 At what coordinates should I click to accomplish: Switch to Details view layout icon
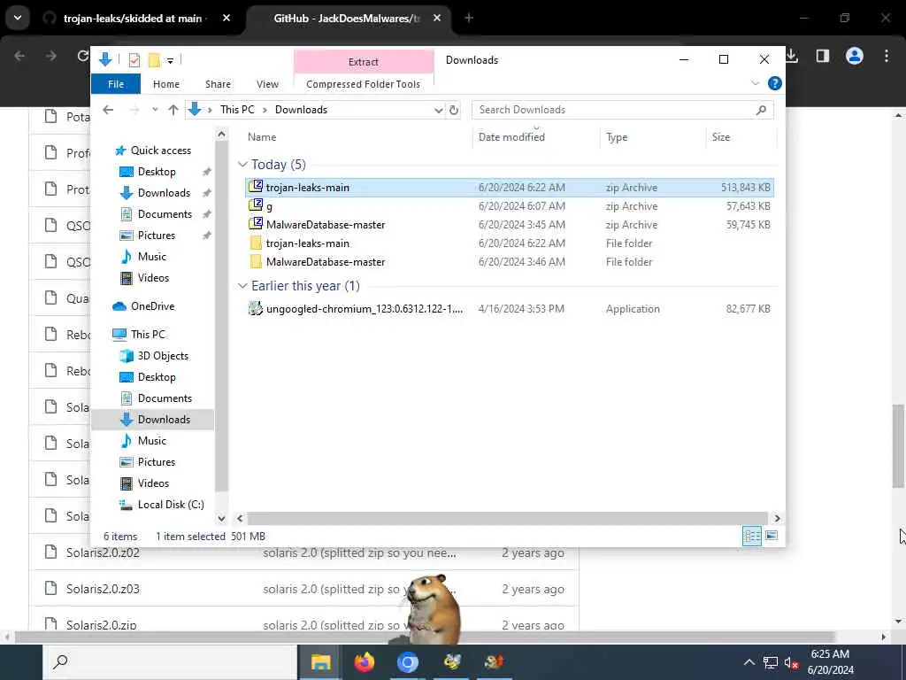(752, 536)
